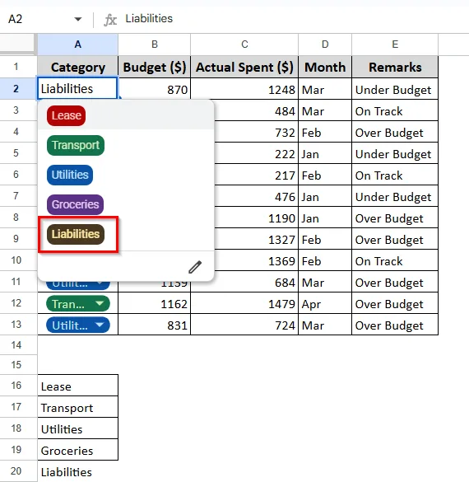This screenshot has height=482, width=469.
Task: Click cell A2 containing Liabilities
Action: coord(77,88)
